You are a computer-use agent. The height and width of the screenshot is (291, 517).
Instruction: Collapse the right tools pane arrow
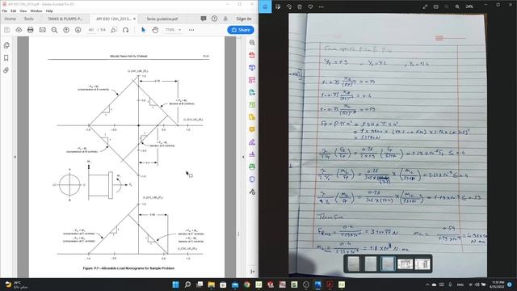click(x=243, y=157)
